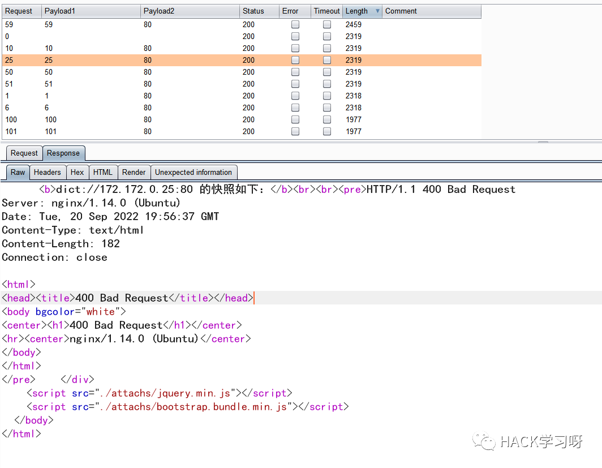This screenshot has height=468, width=602.
Task: Open the Hex view tab
Action: click(x=77, y=173)
